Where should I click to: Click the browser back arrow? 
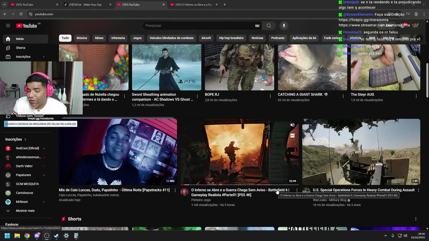point(5,14)
